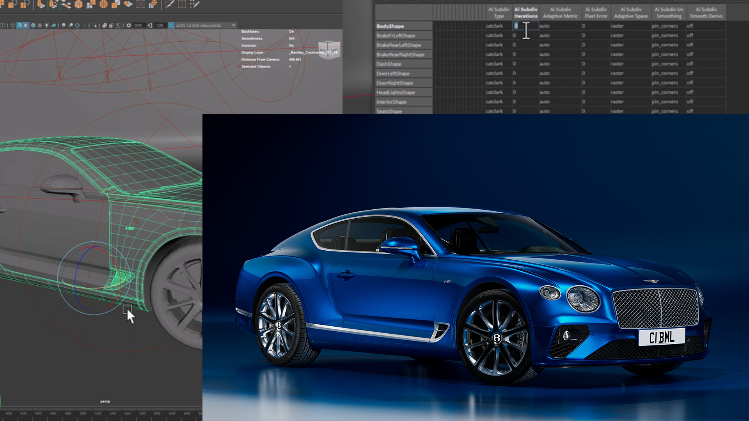Click the orange sphere shelf icon

point(103,4)
